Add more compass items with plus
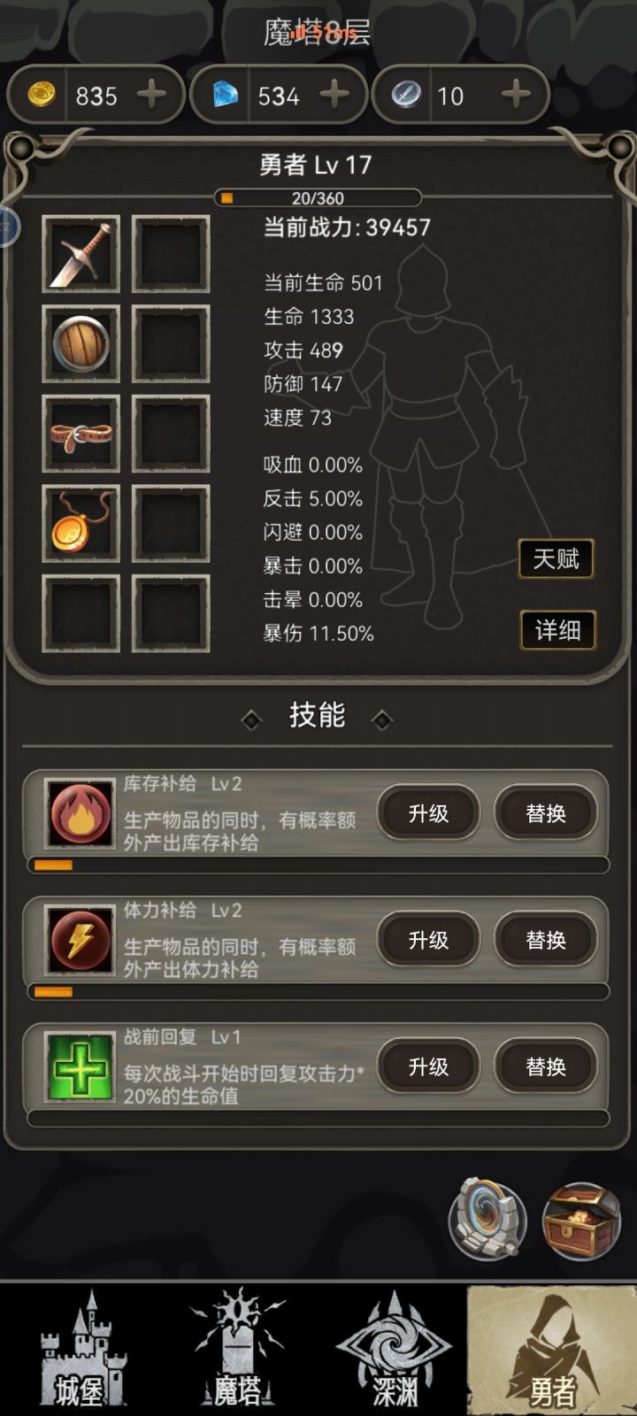Image resolution: width=637 pixels, height=1416 pixels. (516, 94)
